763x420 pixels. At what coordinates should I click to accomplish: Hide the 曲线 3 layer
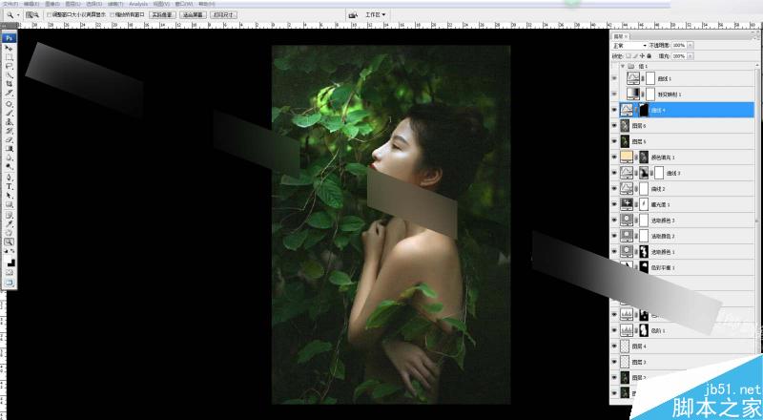614,173
